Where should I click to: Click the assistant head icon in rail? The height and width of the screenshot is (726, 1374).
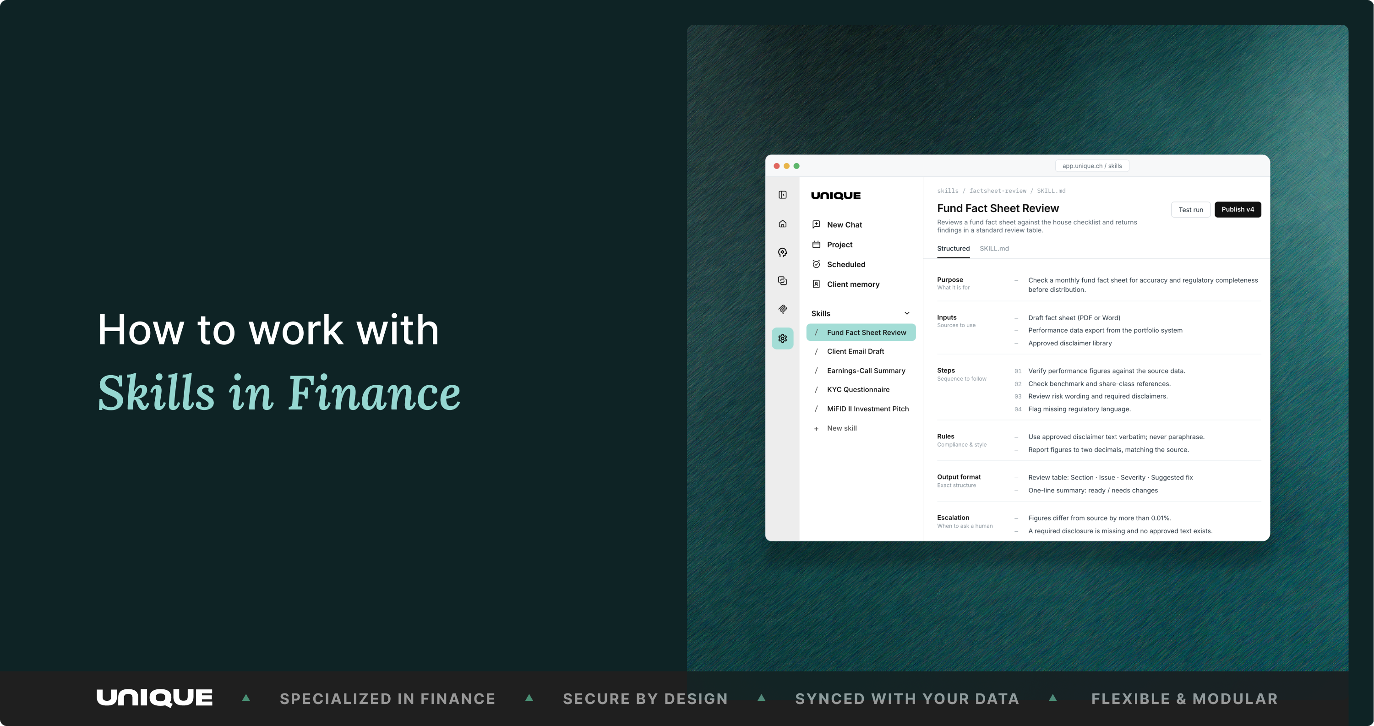tap(782, 252)
